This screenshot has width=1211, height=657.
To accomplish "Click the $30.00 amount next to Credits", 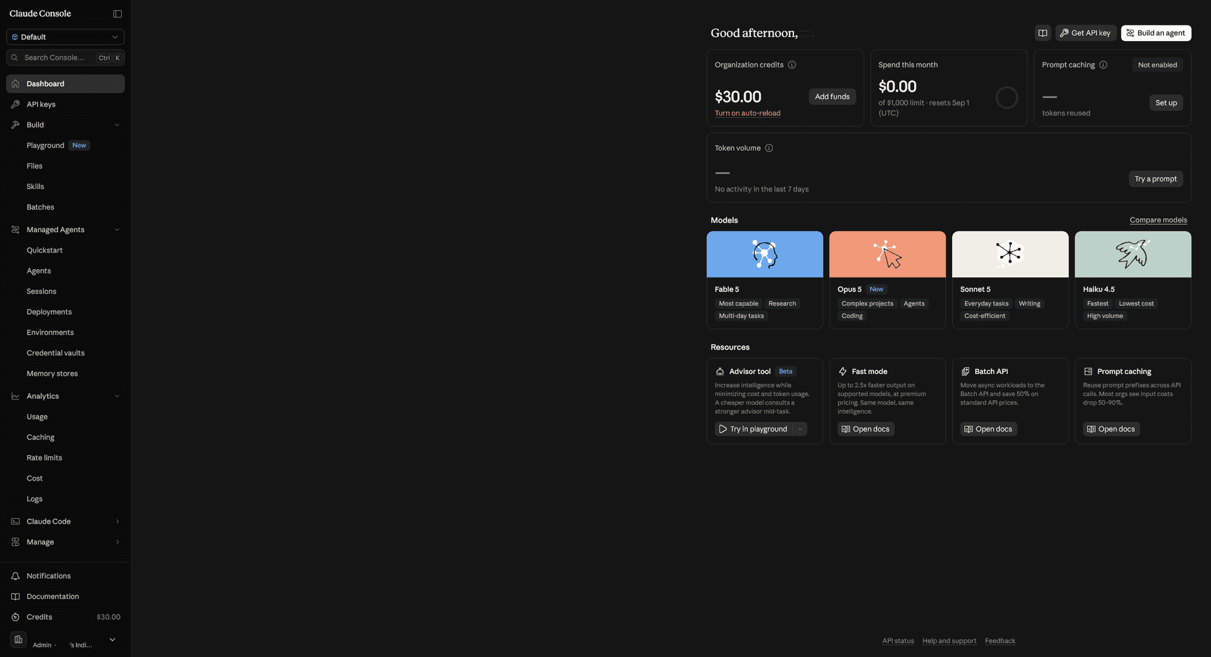I will pos(108,617).
